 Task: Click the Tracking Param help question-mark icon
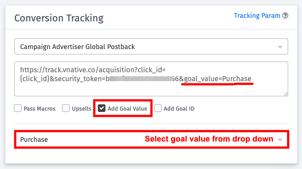285,15
